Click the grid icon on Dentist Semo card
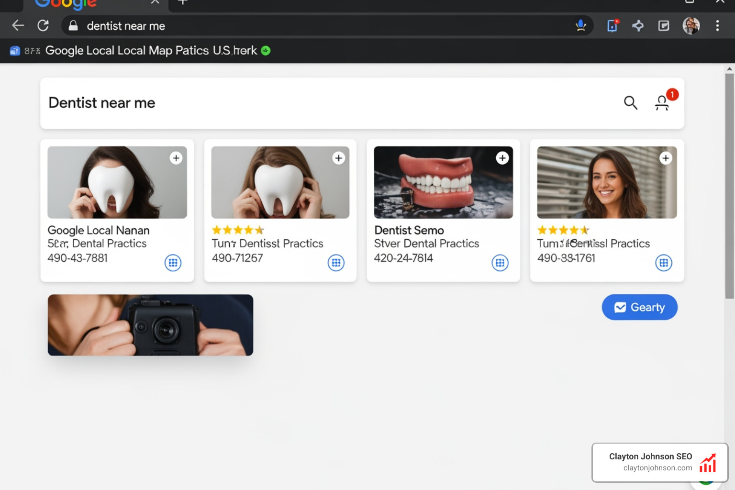Viewport: 735px width, 490px height. [500, 262]
